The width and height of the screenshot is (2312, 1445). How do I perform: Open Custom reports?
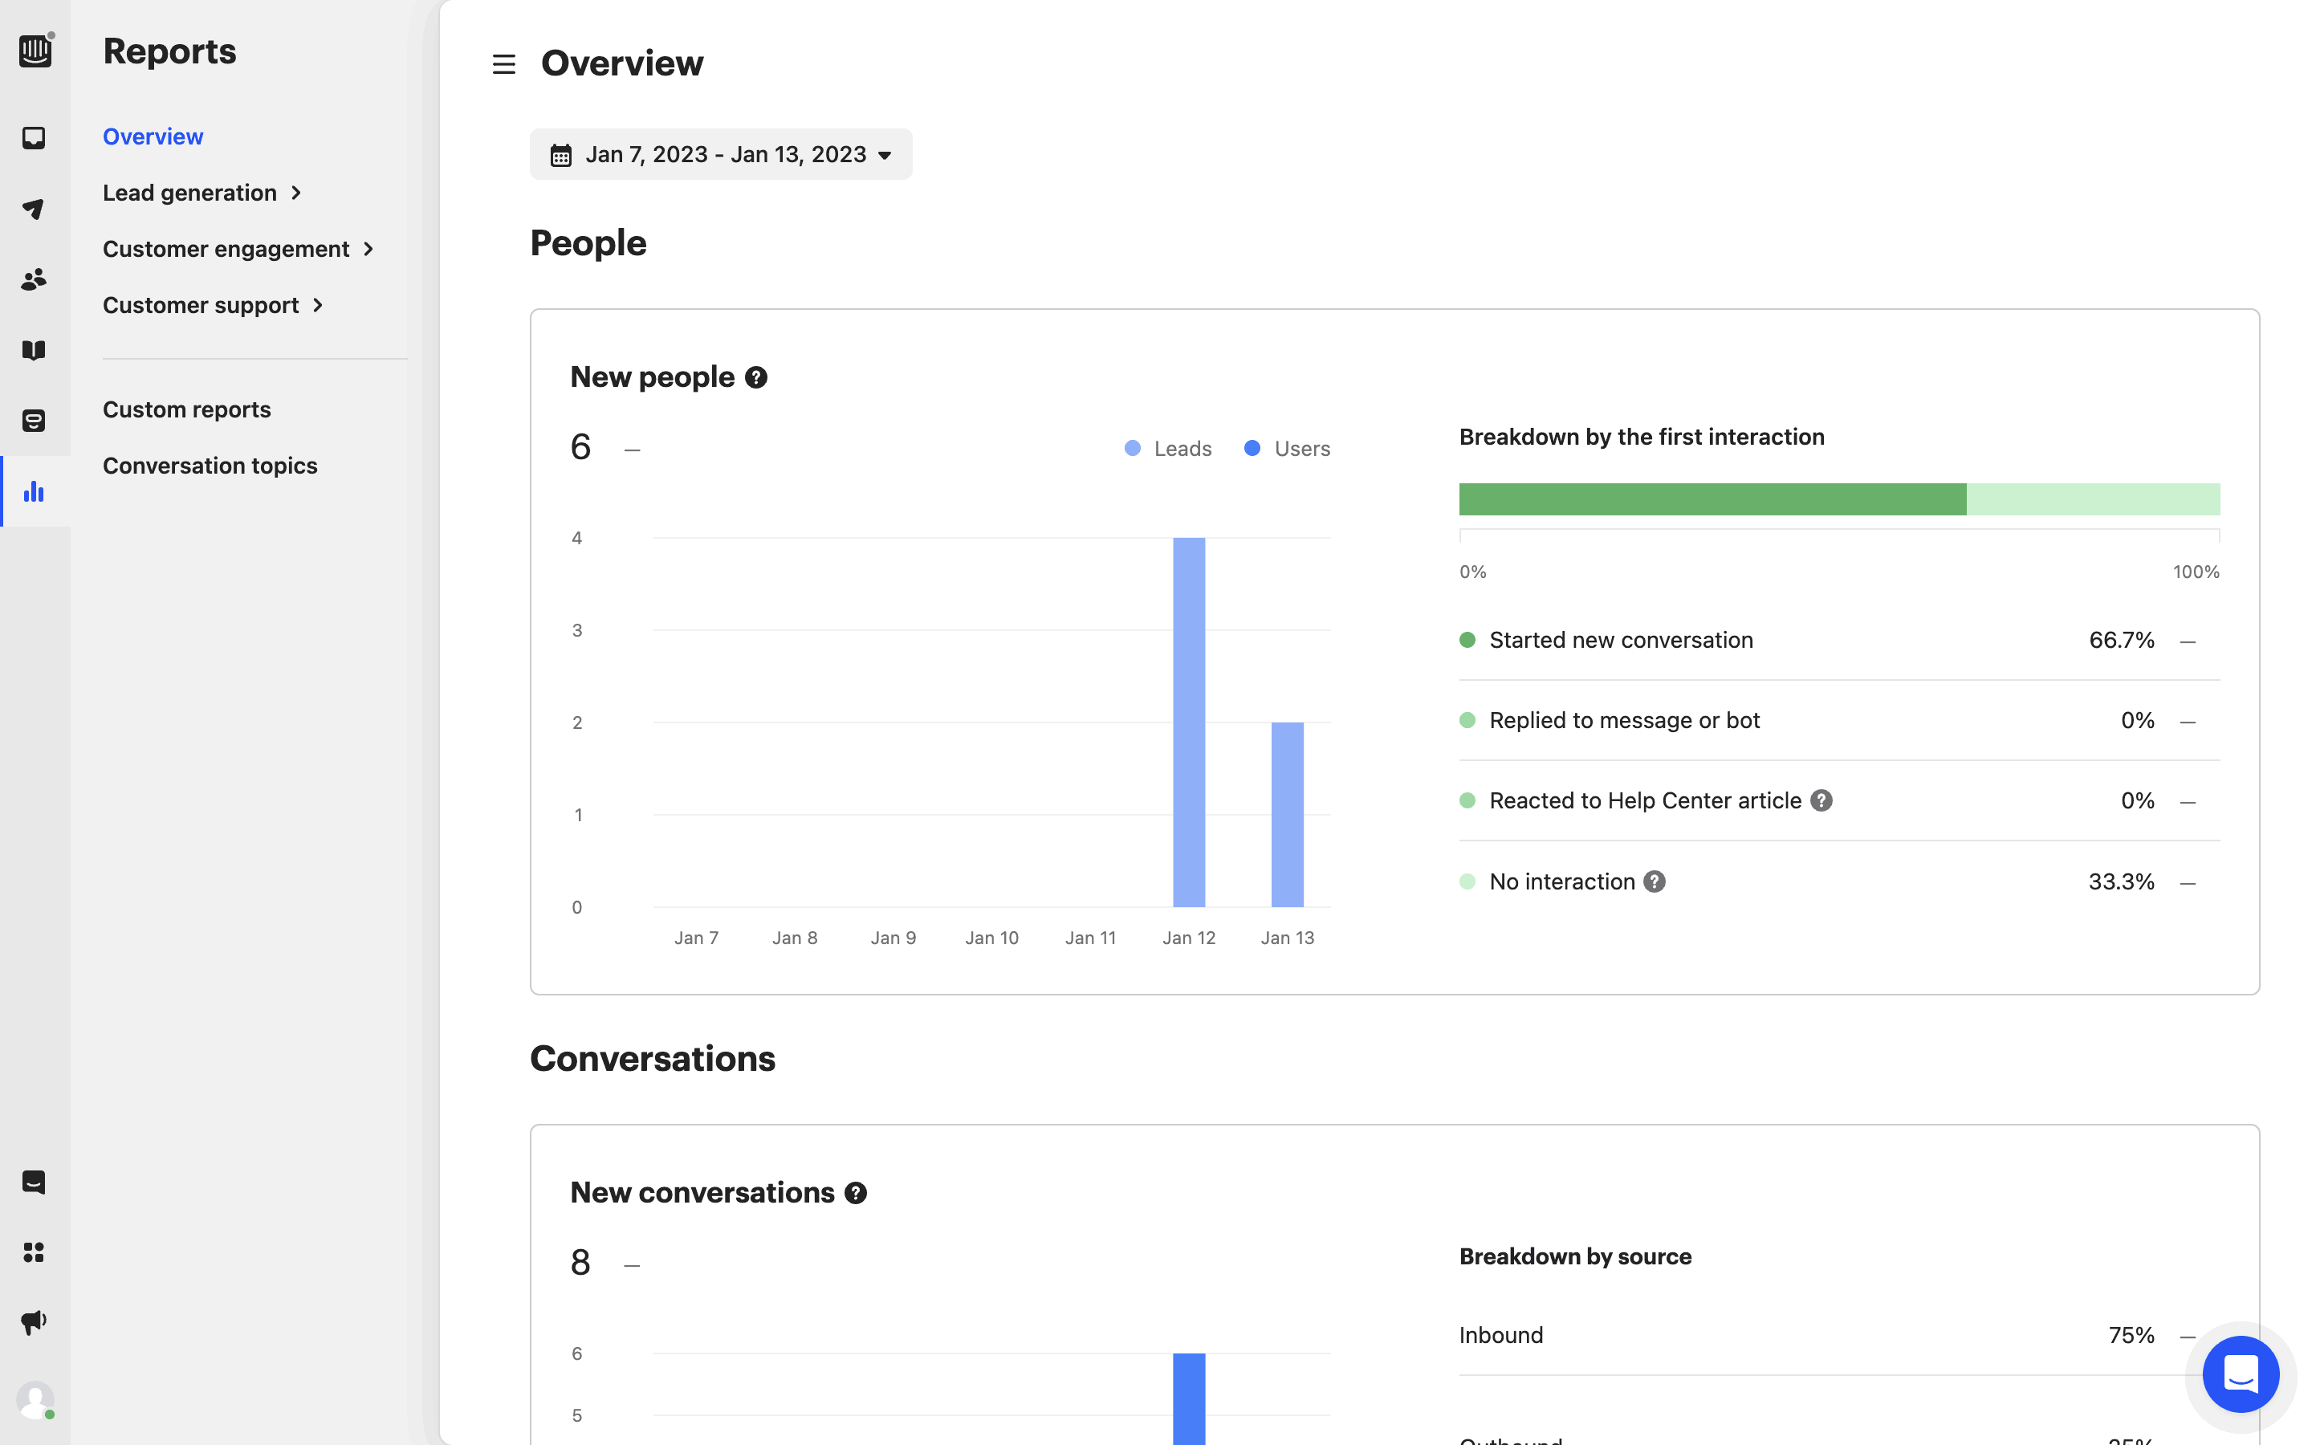[x=186, y=409]
